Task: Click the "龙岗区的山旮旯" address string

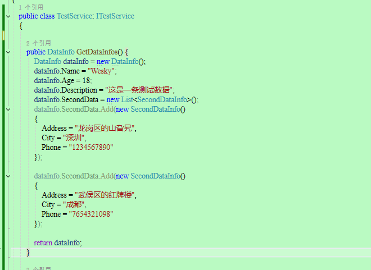Action: click(x=105, y=129)
